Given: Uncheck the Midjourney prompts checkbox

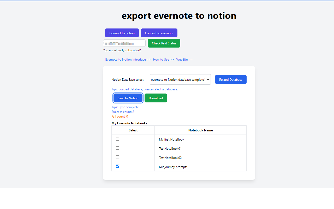Looking at the screenshot, I should coord(117,166).
